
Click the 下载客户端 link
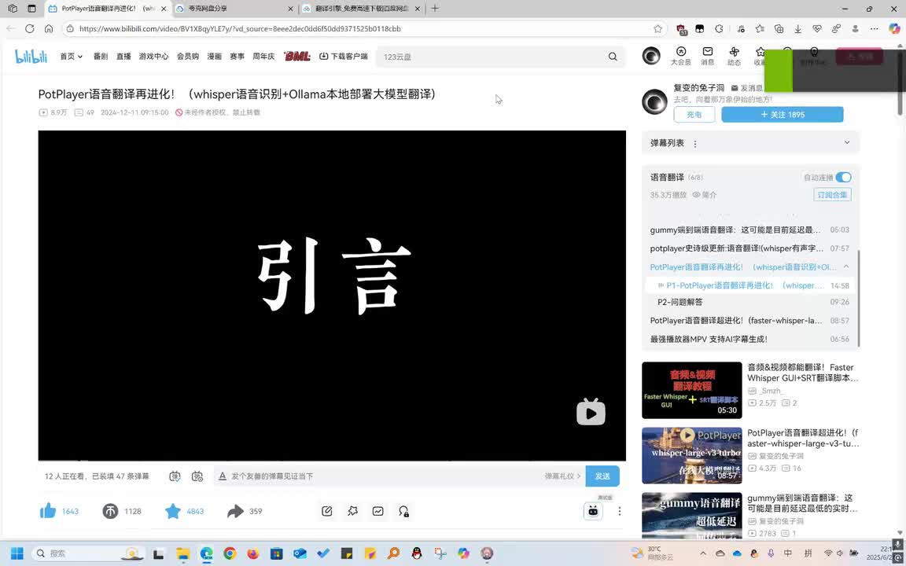point(344,56)
